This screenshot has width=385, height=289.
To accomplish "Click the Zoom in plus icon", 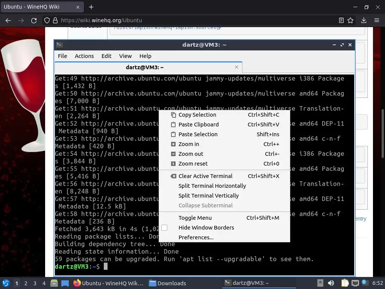I will 173,144.
